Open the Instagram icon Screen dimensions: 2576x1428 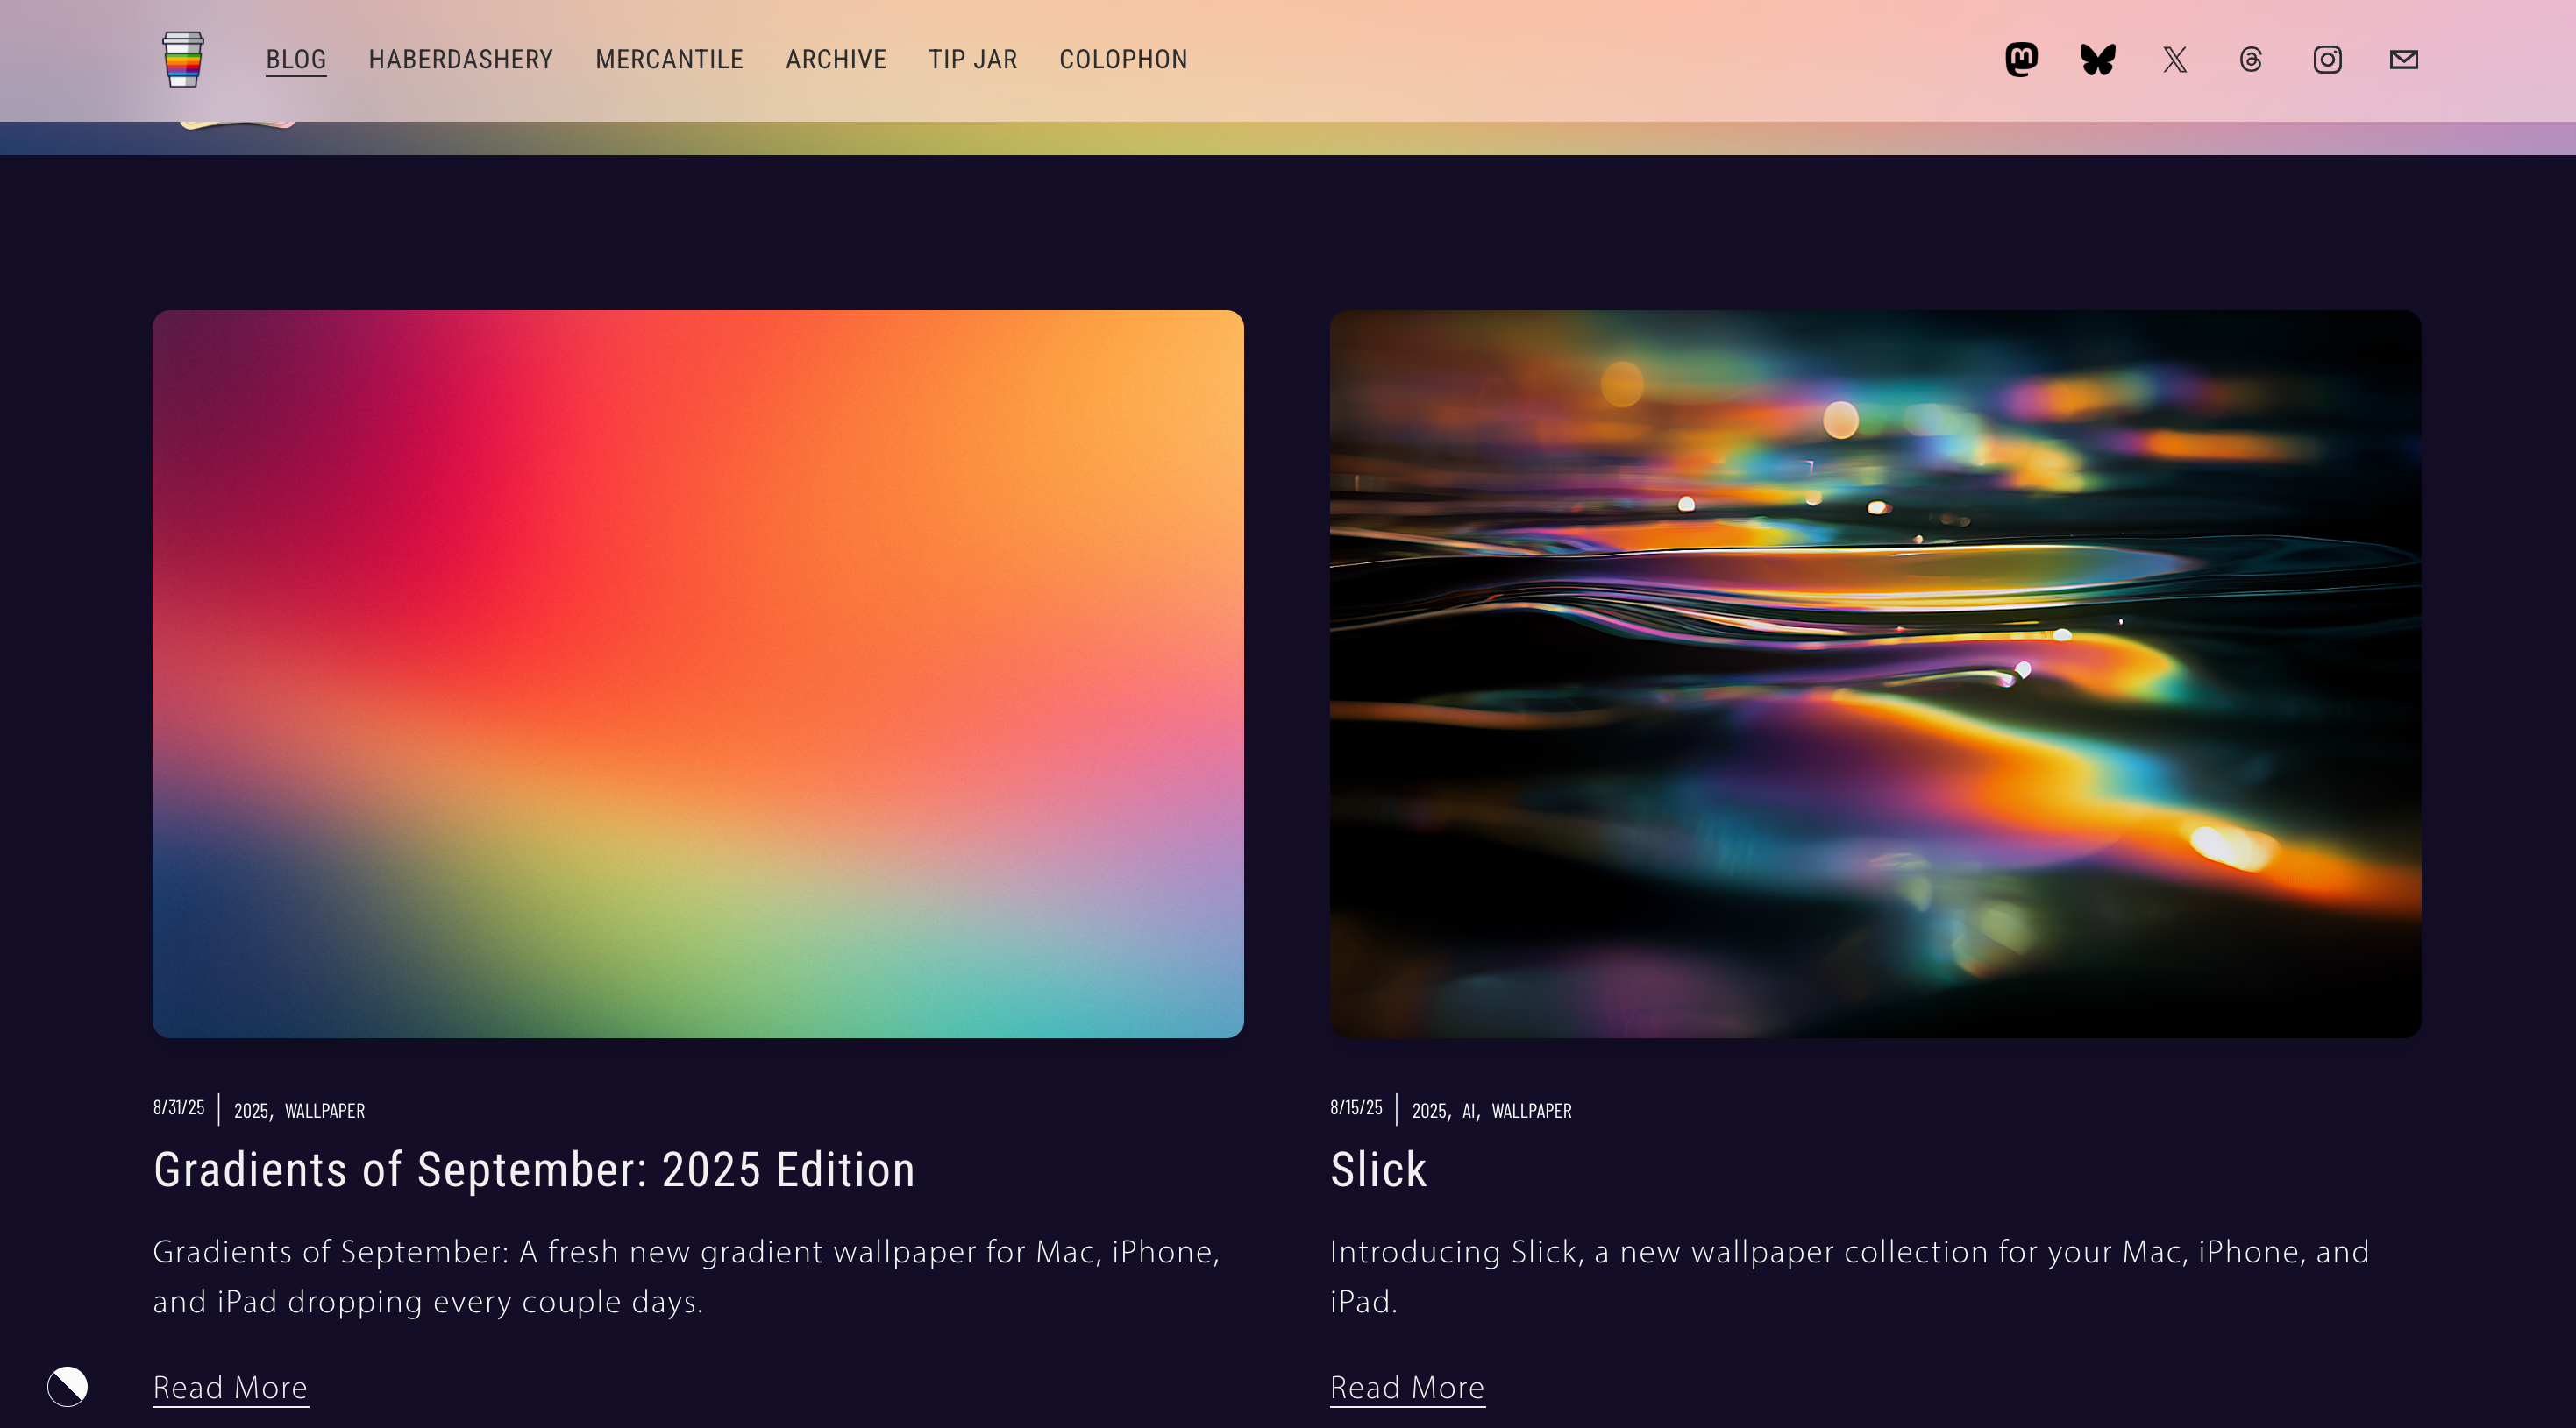pyautogui.click(x=2327, y=60)
